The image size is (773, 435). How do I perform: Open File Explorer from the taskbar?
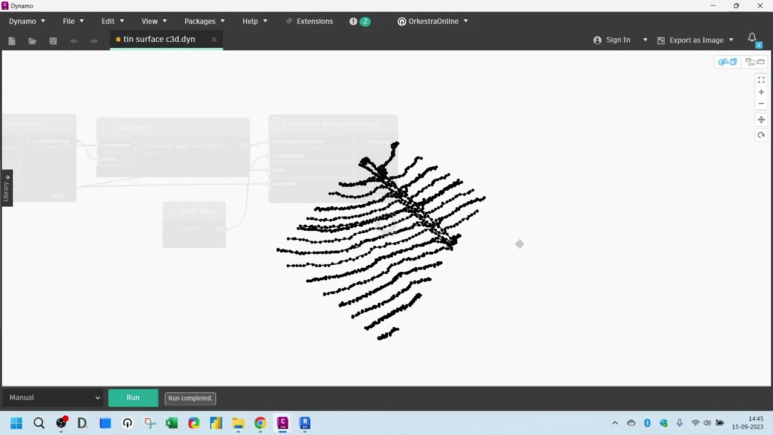(x=238, y=423)
